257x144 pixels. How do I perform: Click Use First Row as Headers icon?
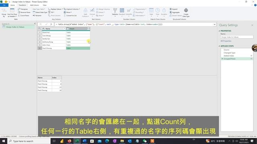click(x=12, y=13)
